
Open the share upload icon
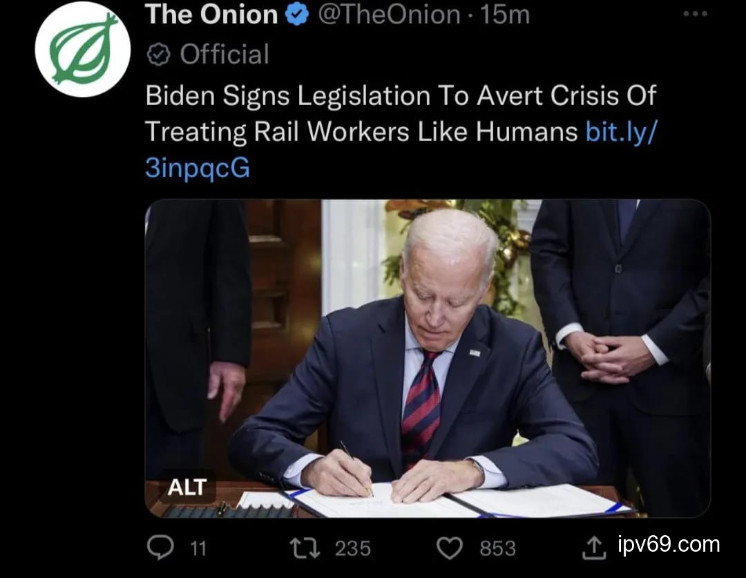click(594, 548)
